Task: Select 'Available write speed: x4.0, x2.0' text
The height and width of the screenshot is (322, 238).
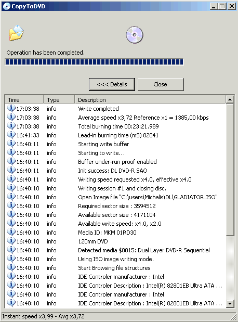Action: pos(120,224)
